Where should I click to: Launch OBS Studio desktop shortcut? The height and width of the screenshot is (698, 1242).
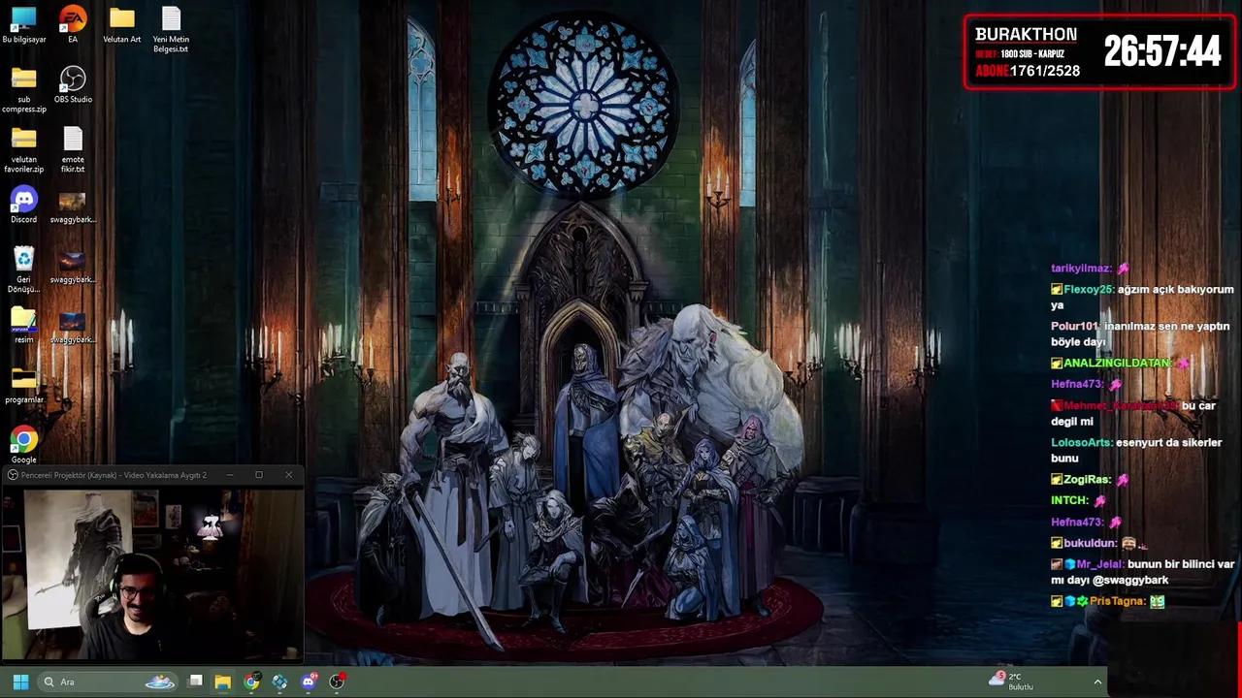[x=73, y=85]
